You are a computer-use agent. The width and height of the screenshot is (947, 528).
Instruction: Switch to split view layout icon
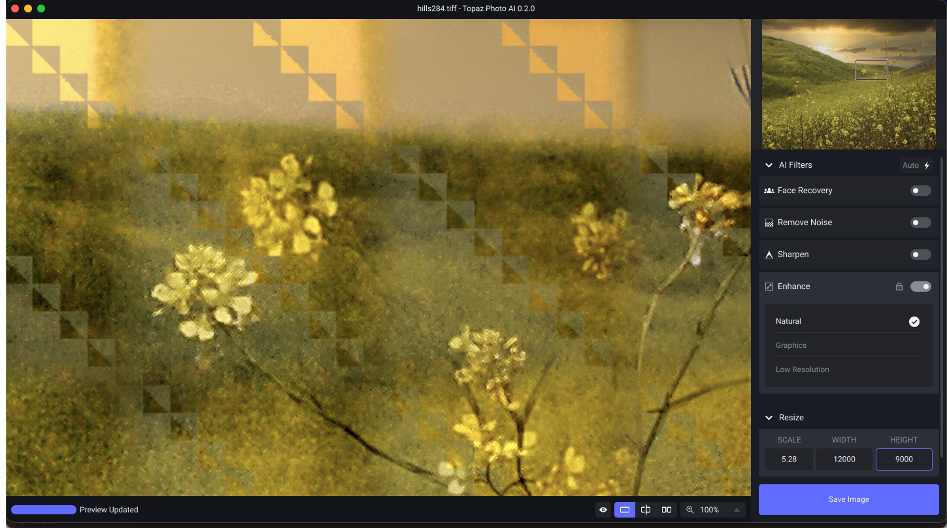646,510
